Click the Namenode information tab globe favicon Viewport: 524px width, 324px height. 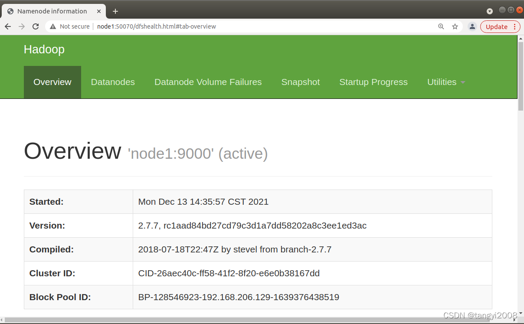[10, 11]
